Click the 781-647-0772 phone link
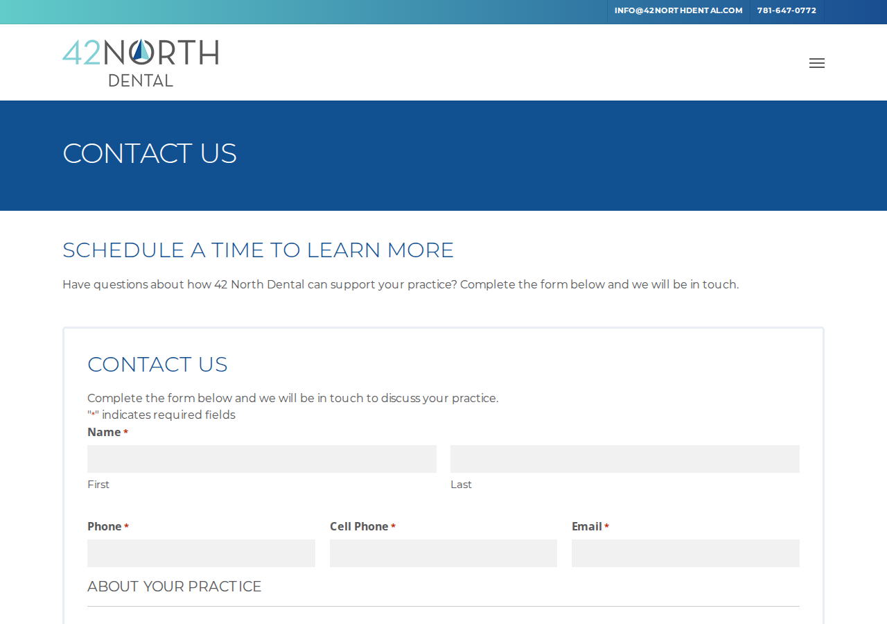Viewport: 887px width, 624px height. pos(787,10)
